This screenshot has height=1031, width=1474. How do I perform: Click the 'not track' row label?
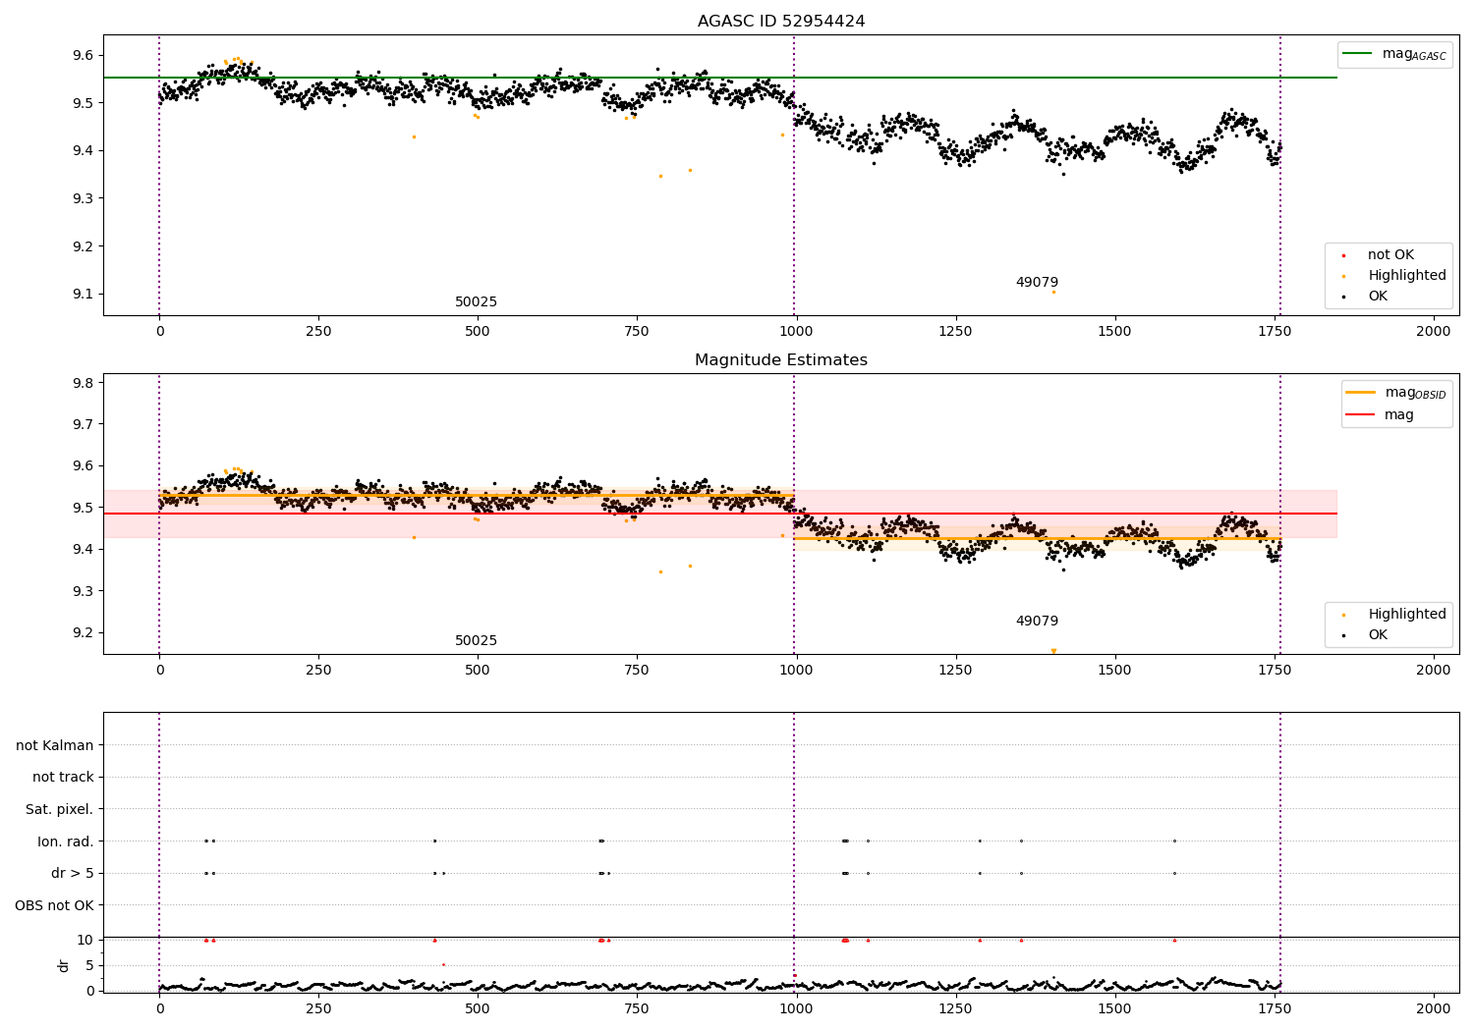pos(63,778)
